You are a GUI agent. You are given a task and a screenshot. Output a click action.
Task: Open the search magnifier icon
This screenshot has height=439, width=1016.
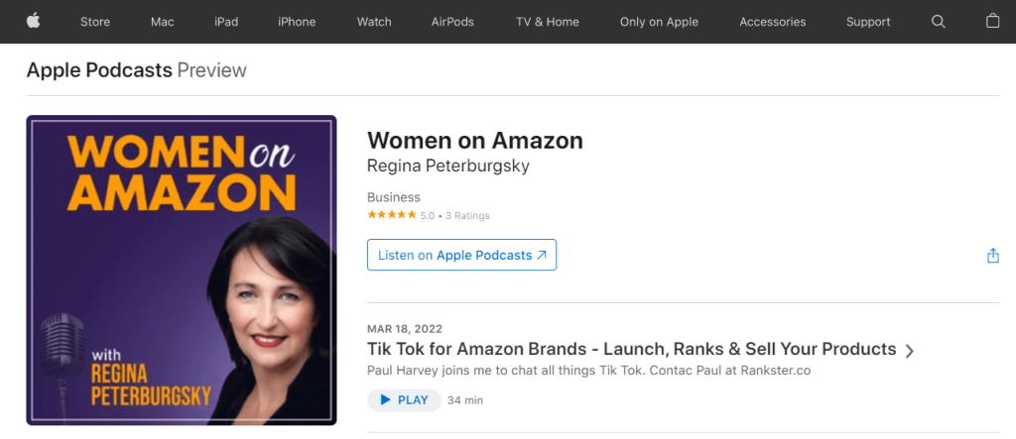(939, 22)
